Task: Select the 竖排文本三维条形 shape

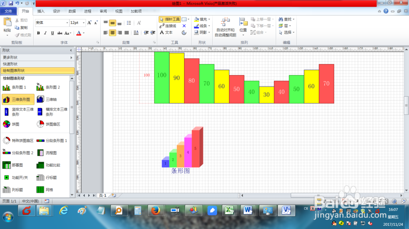Action: tap(18, 112)
